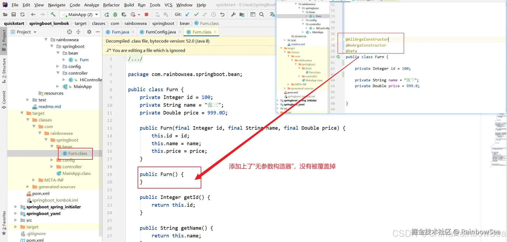Select springboot_lombok.iml in the project tree
Image resolution: width=507 pixels, height=242 pixels.
click(55, 200)
